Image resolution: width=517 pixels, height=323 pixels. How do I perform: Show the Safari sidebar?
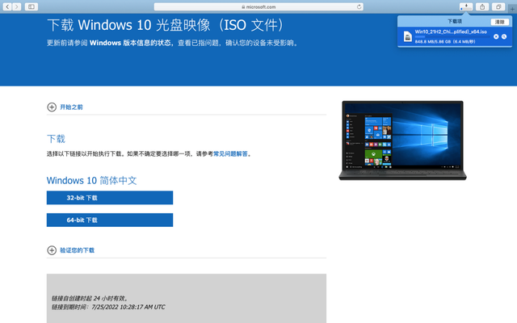32,6
